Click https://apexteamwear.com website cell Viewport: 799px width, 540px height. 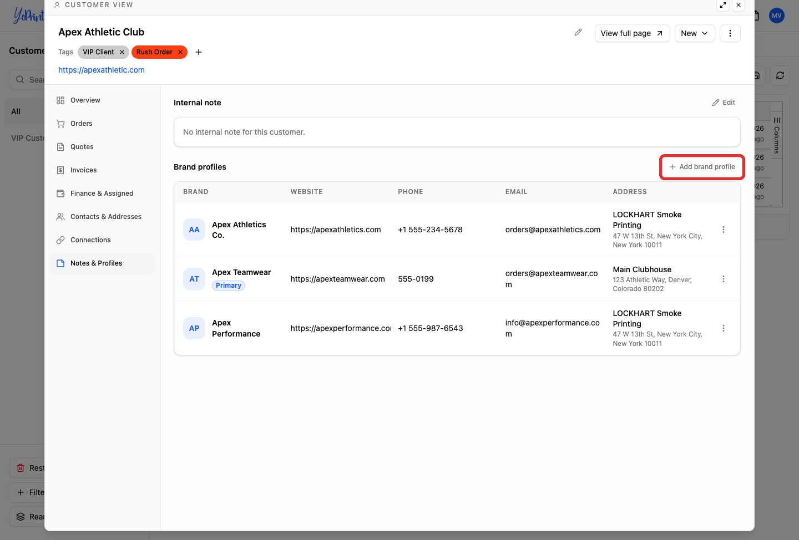(337, 279)
